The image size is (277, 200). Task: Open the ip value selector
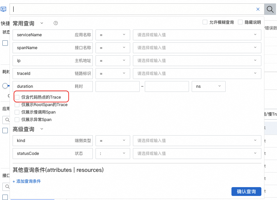pos(197,61)
